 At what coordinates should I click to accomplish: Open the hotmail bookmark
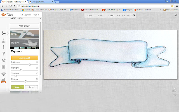[x=26, y=10]
